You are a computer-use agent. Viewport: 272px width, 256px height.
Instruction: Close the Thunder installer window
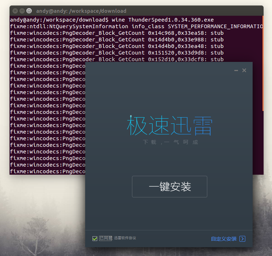(244, 70)
